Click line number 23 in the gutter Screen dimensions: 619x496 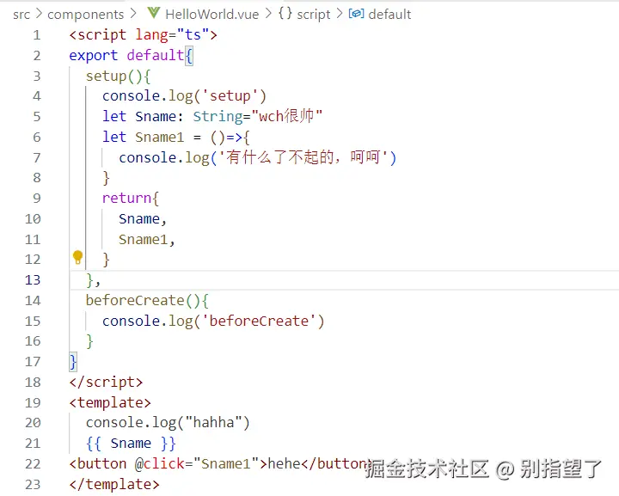(x=33, y=484)
